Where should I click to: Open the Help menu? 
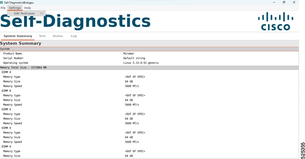(x=27, y=8)
